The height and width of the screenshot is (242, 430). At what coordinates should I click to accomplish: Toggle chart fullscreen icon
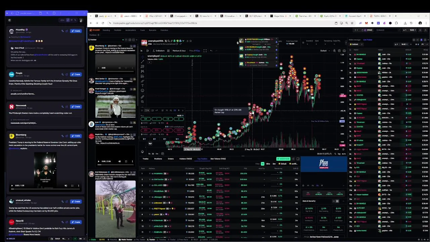pyautogui.click(x=205, y=51)
